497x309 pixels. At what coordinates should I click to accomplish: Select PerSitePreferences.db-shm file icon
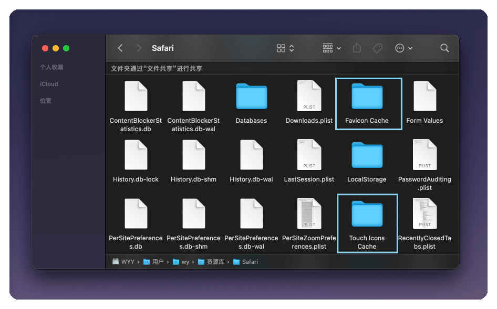point(193,214)
